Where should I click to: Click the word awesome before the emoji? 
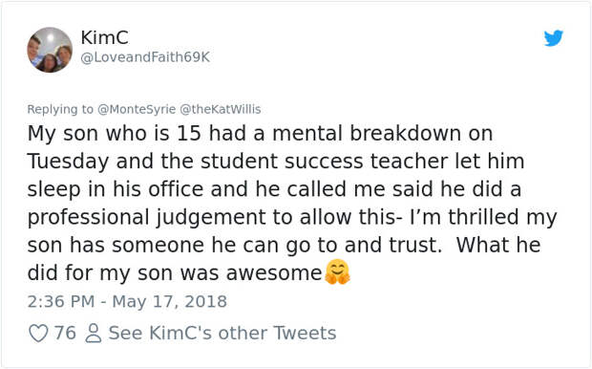coord(274,273)
